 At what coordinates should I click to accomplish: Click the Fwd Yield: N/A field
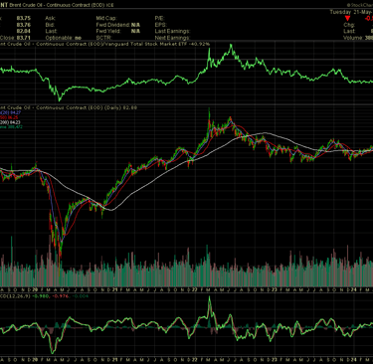(x=118, y=31)
